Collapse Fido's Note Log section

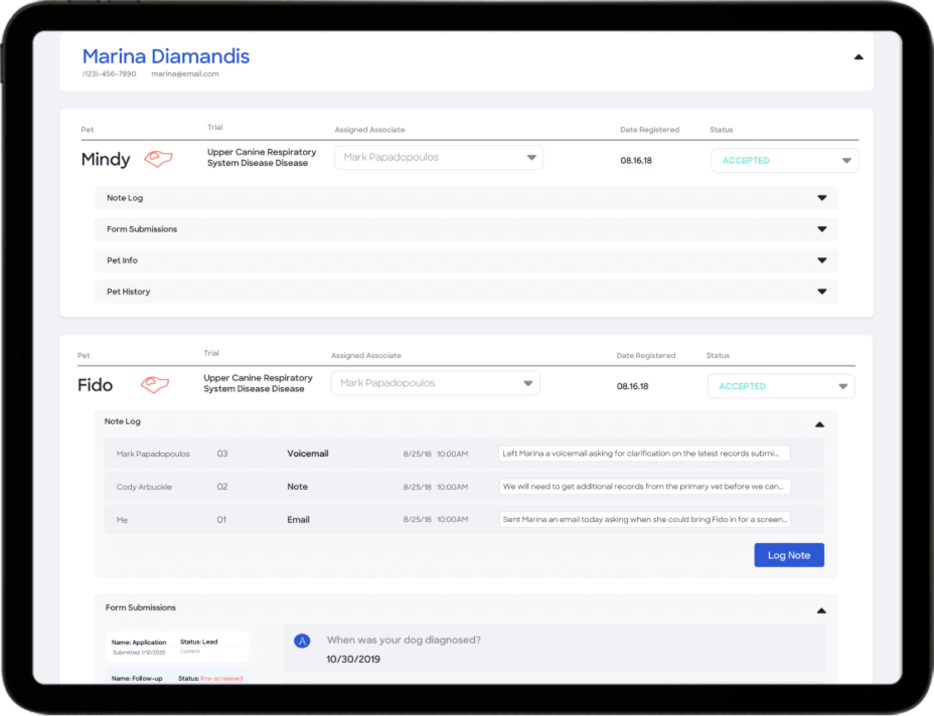point(820,425)
